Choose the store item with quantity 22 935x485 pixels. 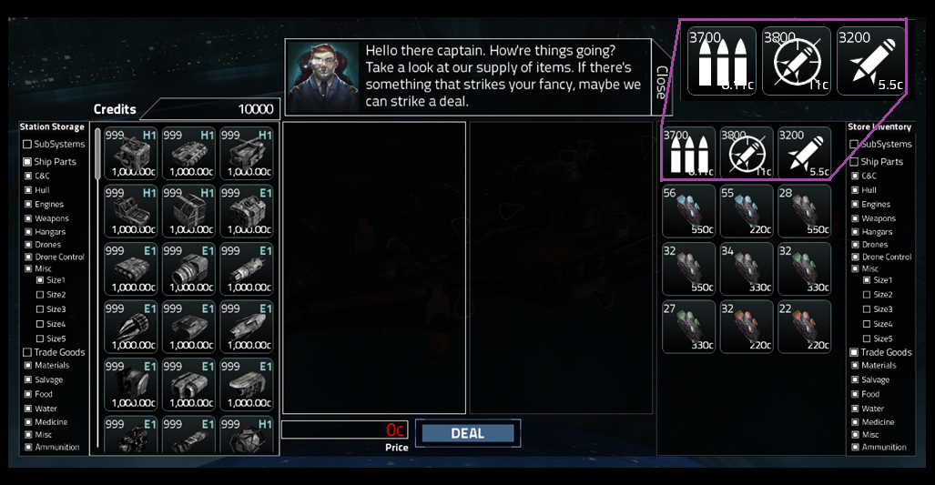coord(805,327)
